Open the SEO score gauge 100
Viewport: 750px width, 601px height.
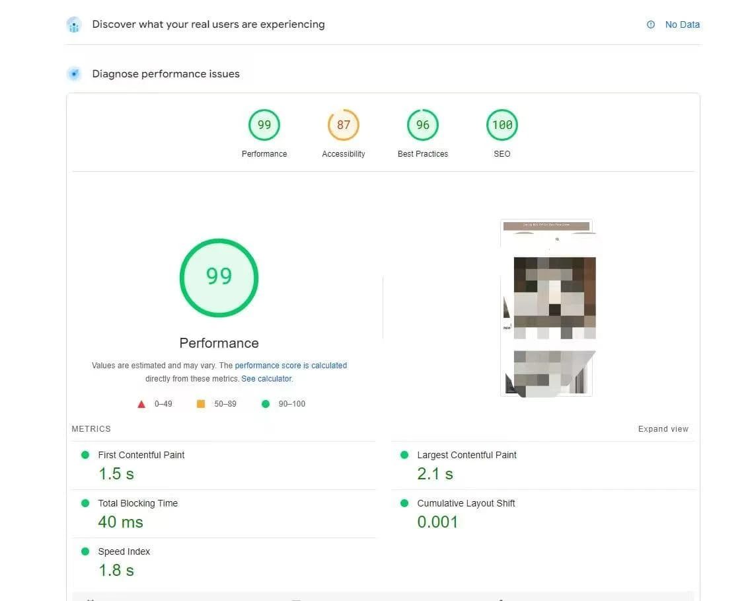coord(502,126)
